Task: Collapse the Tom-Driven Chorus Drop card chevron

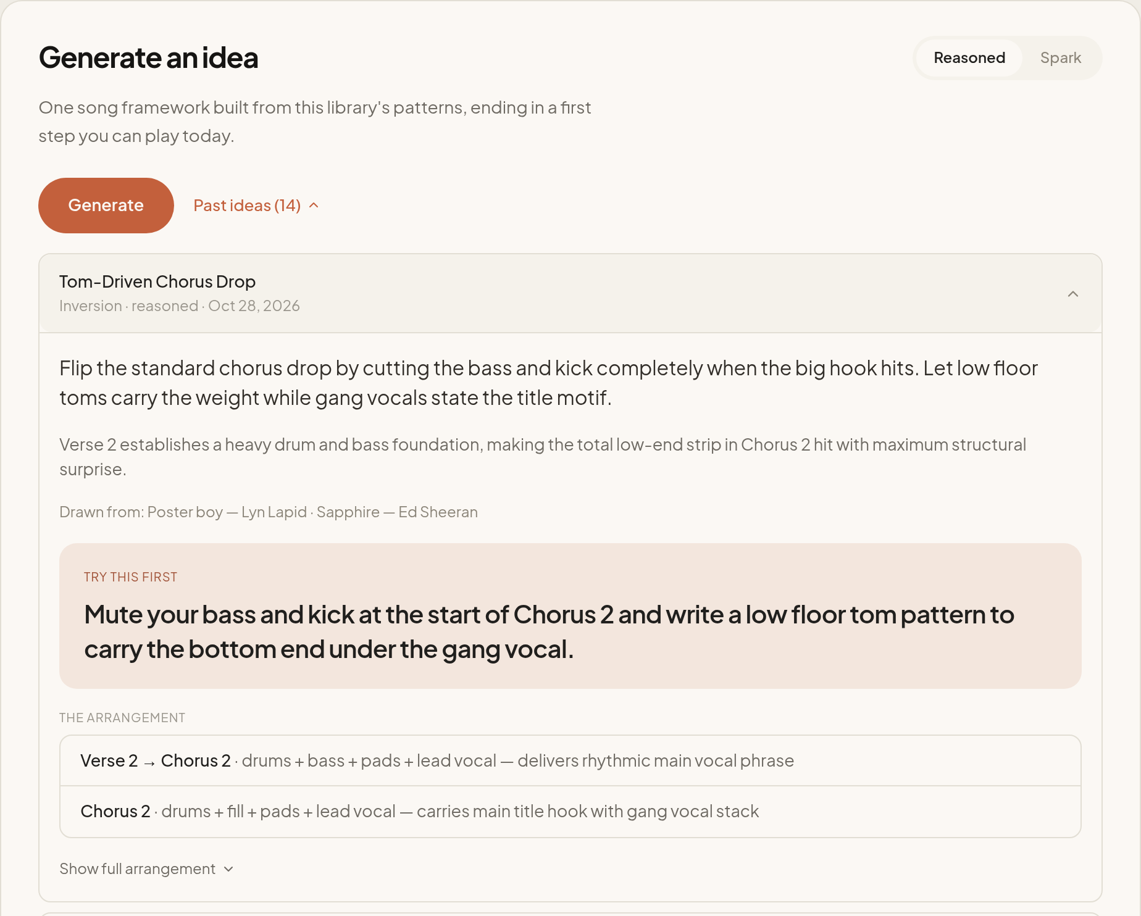Action: tap(1073, 294)
